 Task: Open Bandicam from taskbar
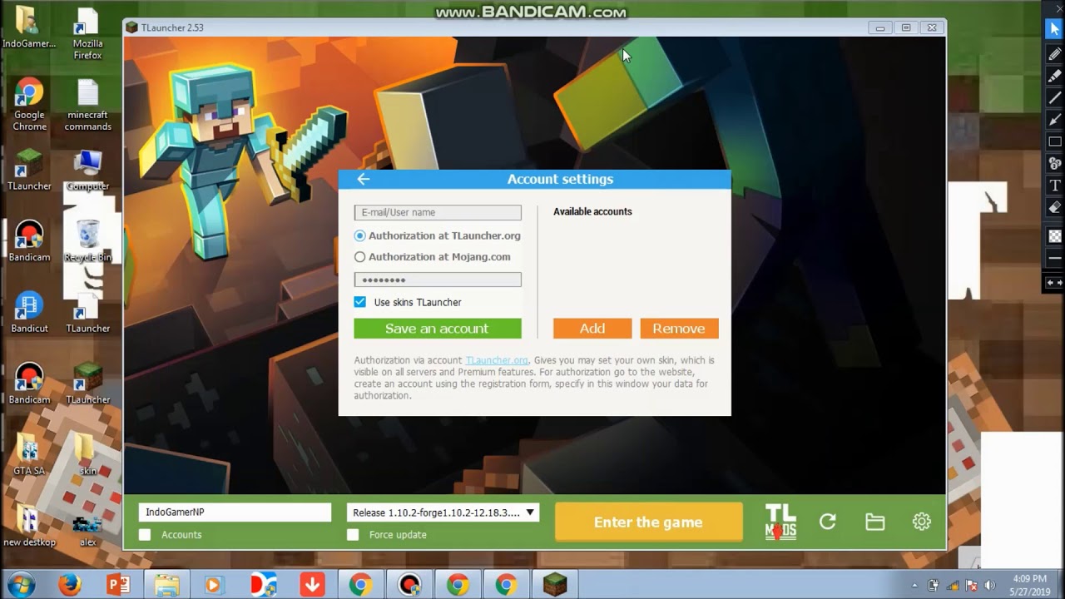[409, 585]
